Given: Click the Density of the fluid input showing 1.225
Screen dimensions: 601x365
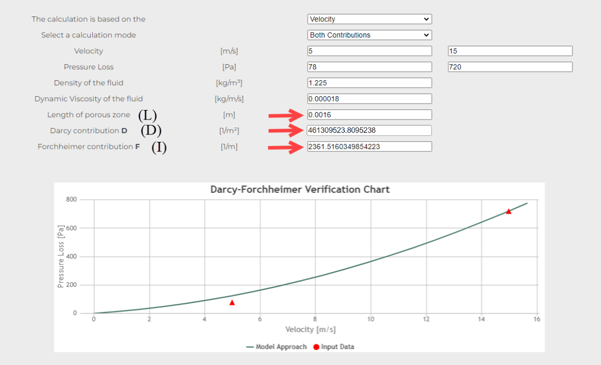Looking at the screenshot, I should [x=369, y=83].
